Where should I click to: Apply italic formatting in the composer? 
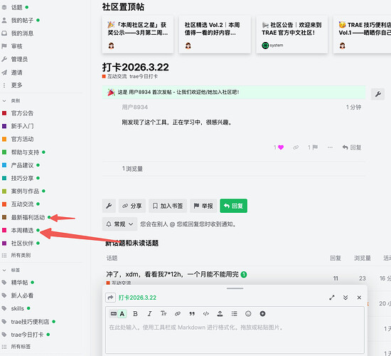click(x=149, y=313)
